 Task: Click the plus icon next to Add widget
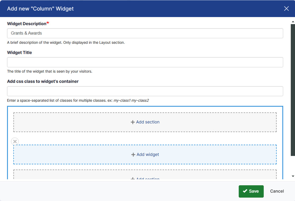click(133, 155)
